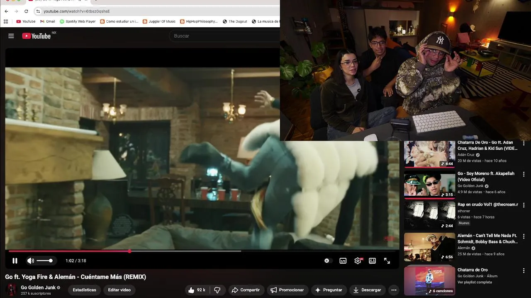
Task: Open the Estadísticas button
Action: pyautogui.click(x=84, y=290)
